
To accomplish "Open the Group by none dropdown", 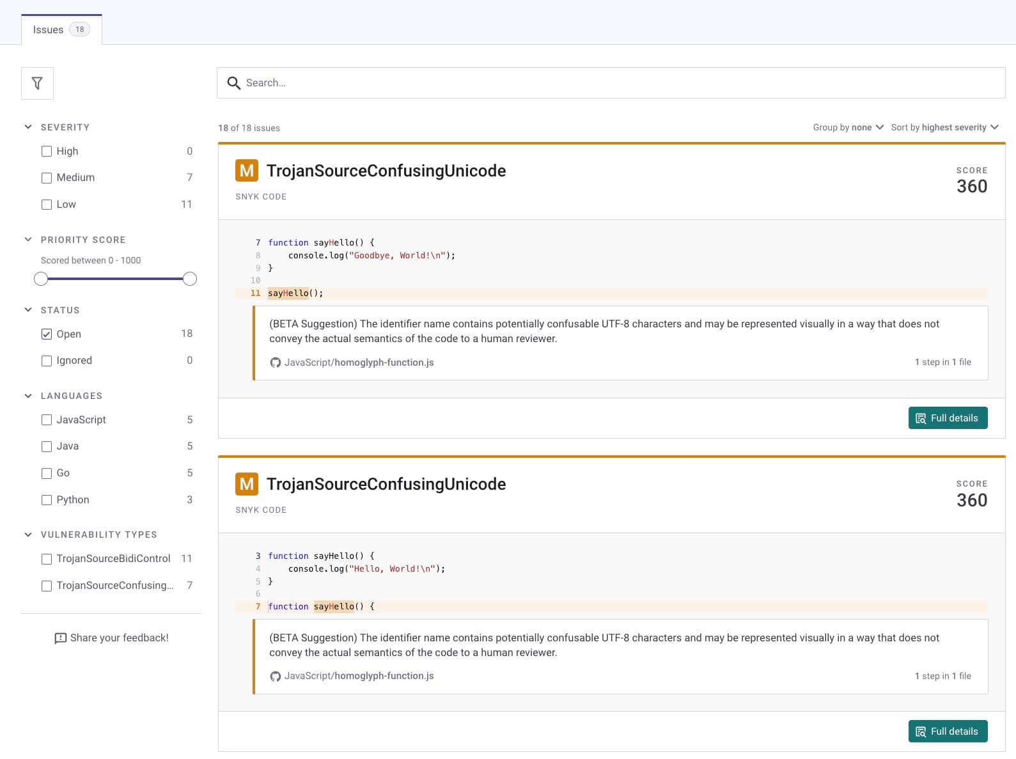I will [x=848, y=127].
